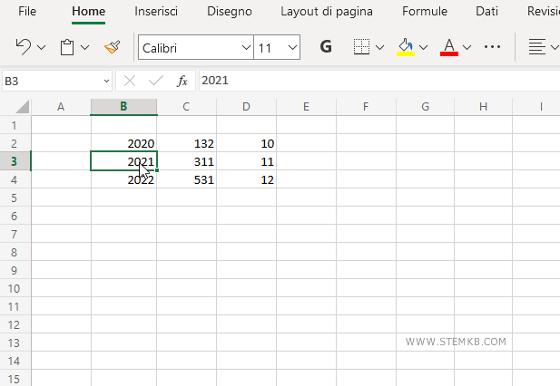The width and height of the screenshot is (560, 386).
Task: Click the insert function fx icon
Action: pyautogui.click(x=182, y=81)
